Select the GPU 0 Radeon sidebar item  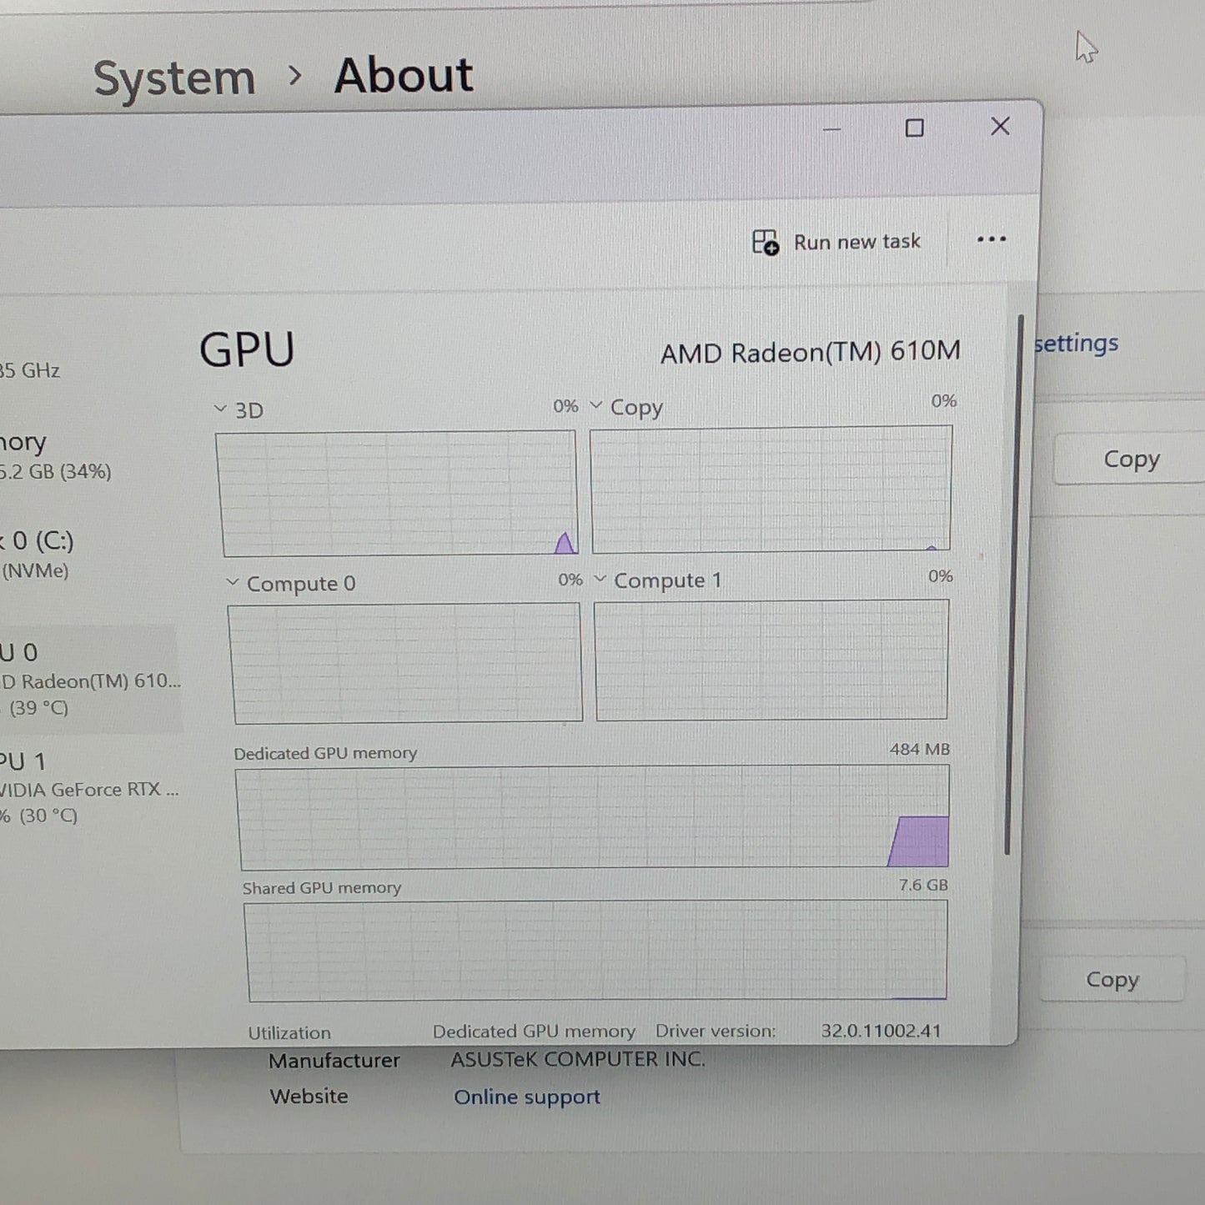pyautogui.click(x=90, y=679)
